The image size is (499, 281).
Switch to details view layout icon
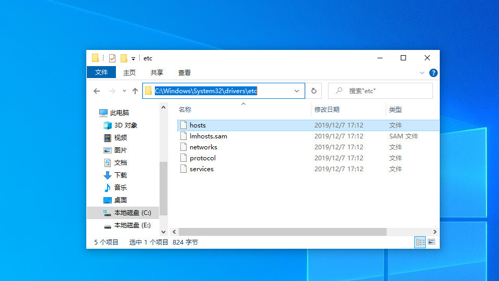click(420, 242)
